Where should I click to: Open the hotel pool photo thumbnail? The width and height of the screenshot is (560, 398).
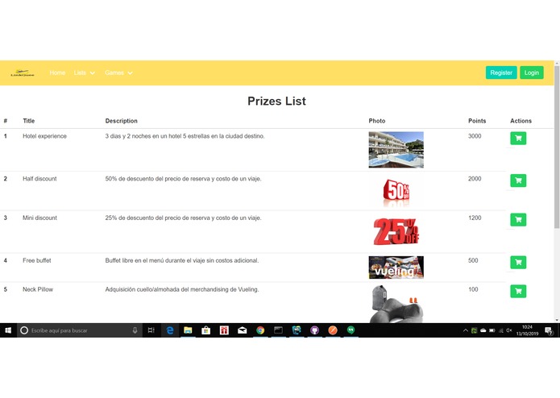tap(396, 150)
